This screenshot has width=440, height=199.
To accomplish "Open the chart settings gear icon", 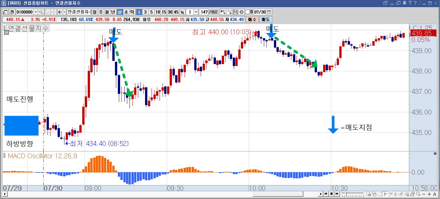I will [x=242, y=12].
